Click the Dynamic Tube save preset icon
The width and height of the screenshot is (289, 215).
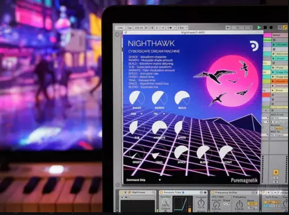coord(205,192)
